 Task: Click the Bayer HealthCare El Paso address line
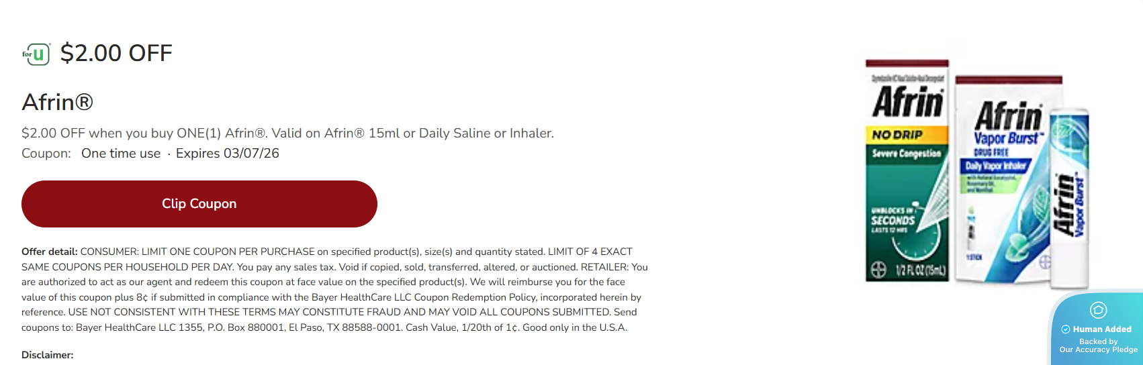coord(324,327)
